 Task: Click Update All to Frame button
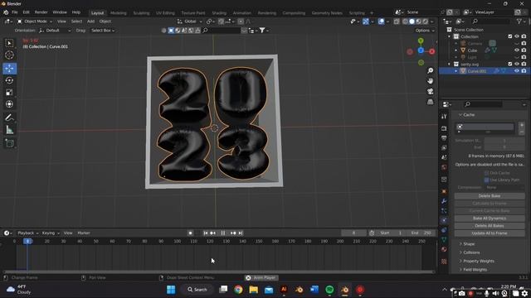(x=490, y=233)
